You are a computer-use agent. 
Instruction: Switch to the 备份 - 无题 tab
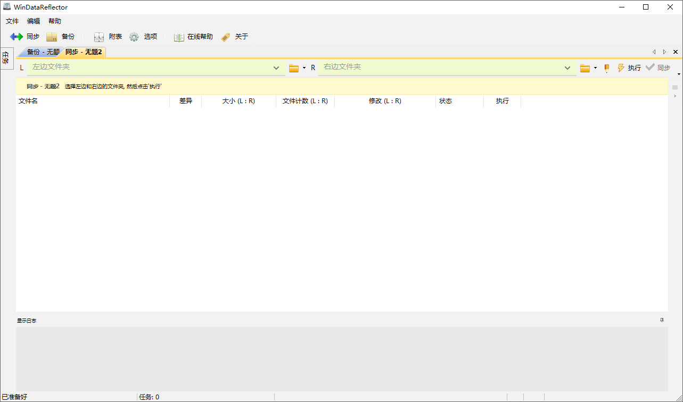click(x=41, y=52)
